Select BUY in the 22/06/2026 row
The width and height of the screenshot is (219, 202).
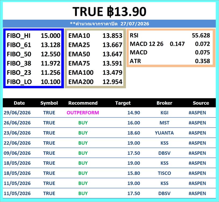(x=83, y=143)
